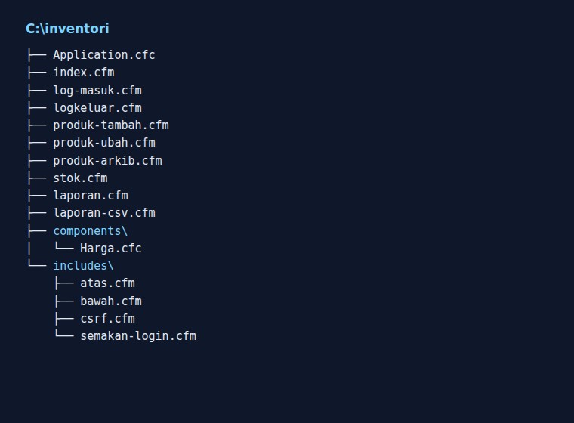This screenshot has width=574, height=423.
Task: Open log-masuk.cfm file
Action: click(97, 90)
